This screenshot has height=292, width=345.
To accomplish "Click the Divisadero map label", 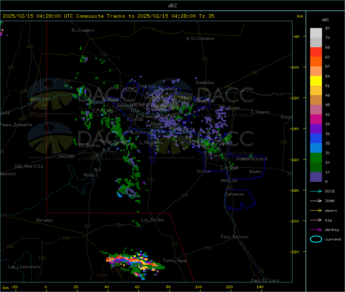I will coord(83,30).
